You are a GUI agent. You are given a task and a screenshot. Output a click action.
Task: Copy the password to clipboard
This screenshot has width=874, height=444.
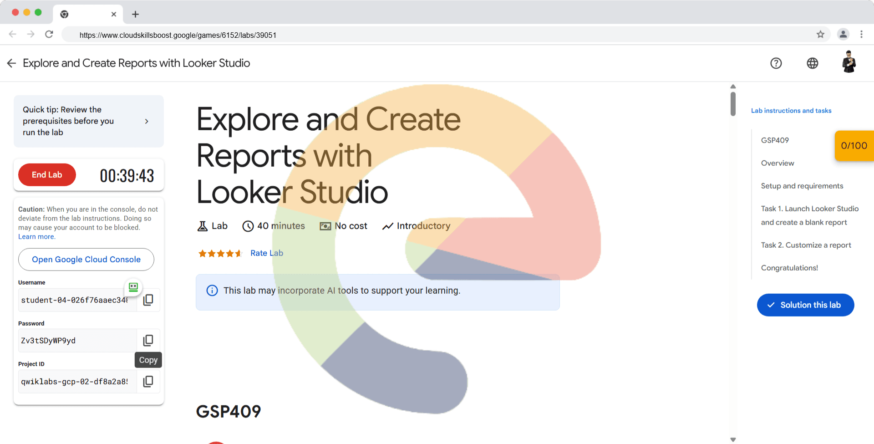coord(148,341)
